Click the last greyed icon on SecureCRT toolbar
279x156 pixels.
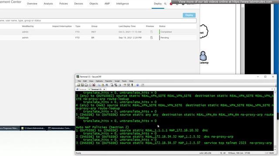143,85
